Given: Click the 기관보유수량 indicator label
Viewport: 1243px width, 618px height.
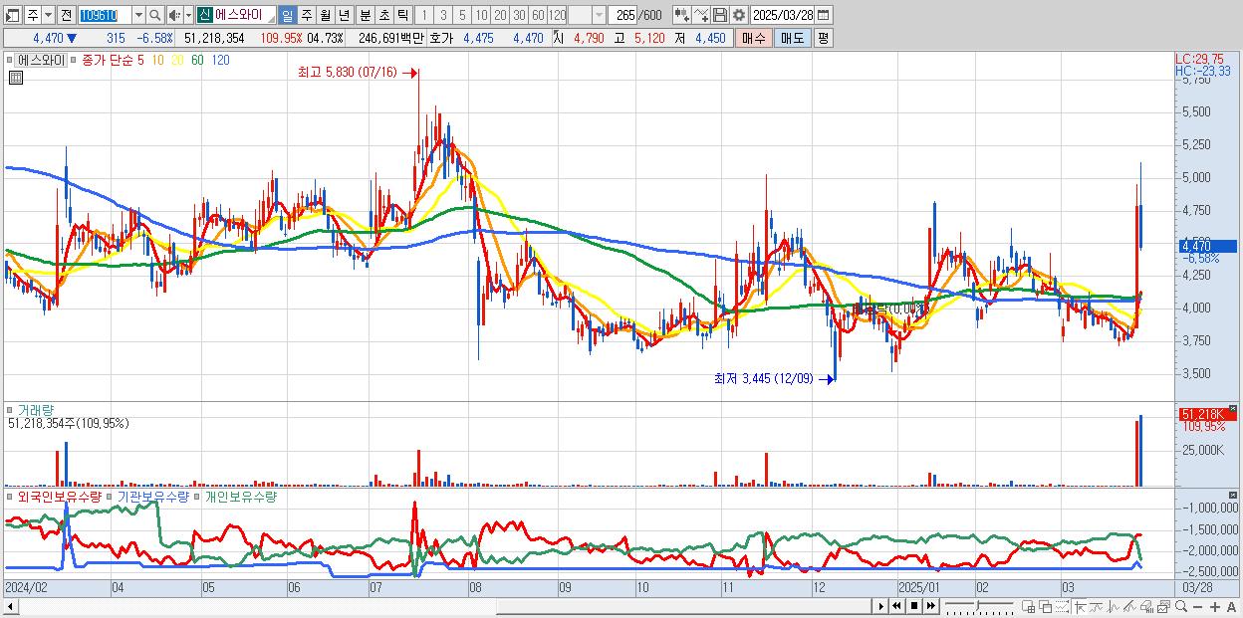Looking at the screenshot, I should [x=153, y=496].
